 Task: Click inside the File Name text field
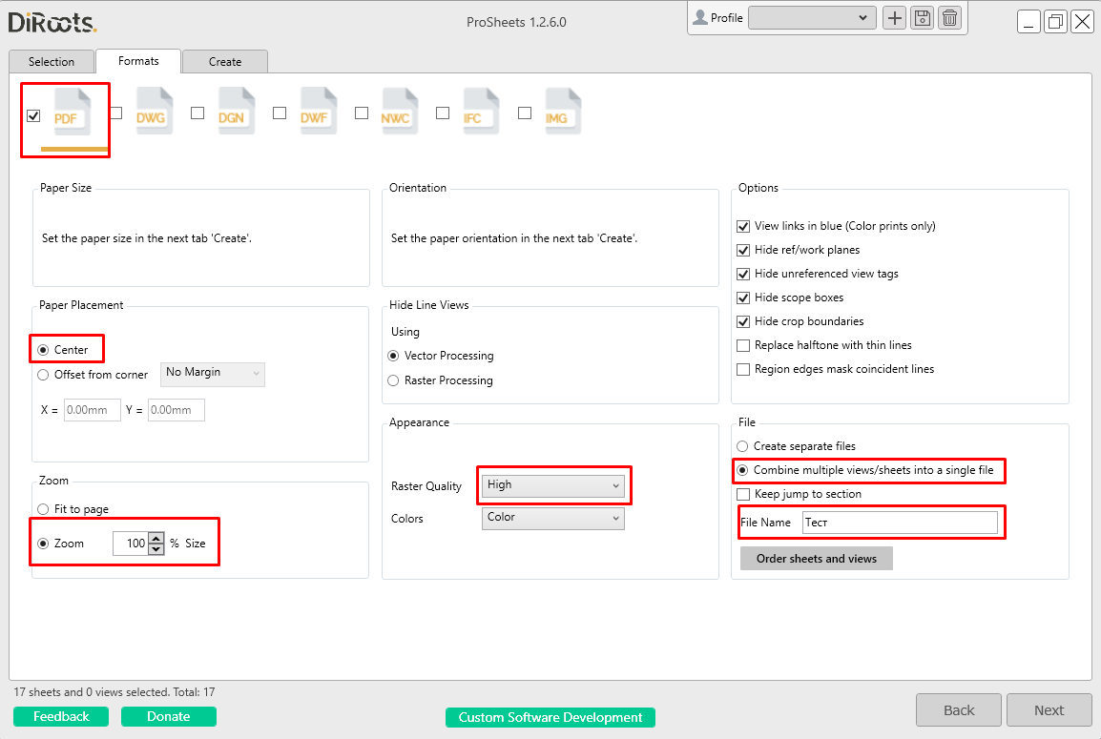coord(898,522)
